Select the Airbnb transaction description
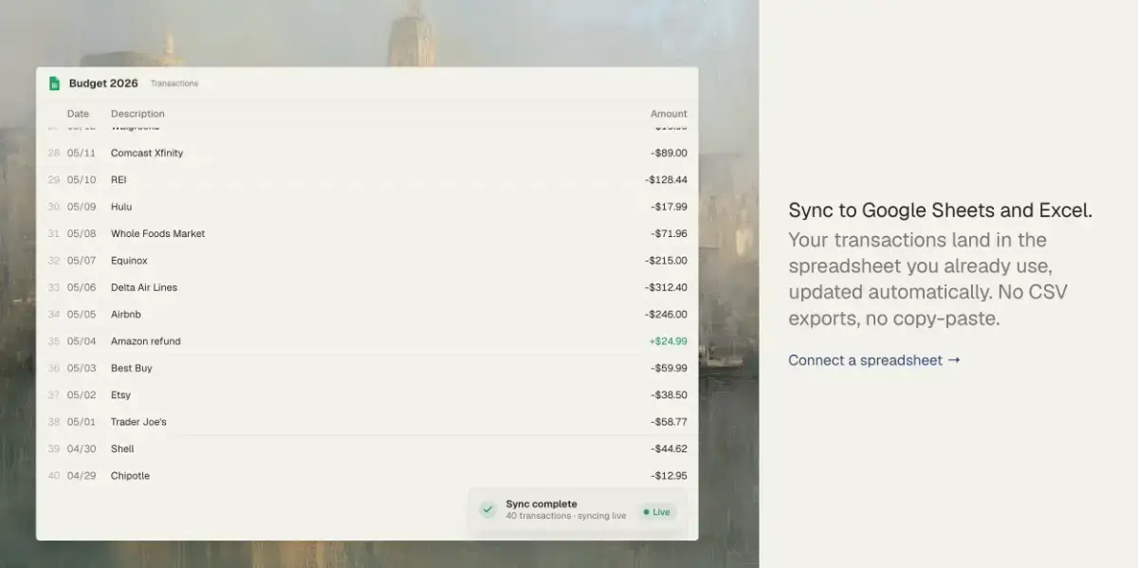Screen dimensions: 1138x568 (x=126, y=315)
